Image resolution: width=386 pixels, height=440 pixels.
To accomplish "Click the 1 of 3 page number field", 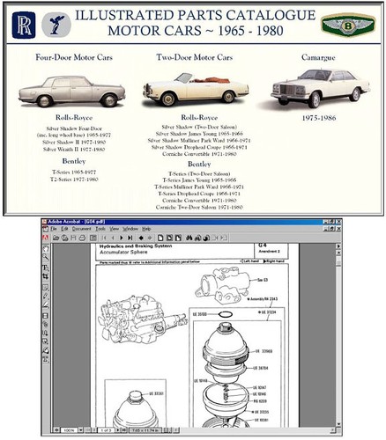I will click(106, 430).
